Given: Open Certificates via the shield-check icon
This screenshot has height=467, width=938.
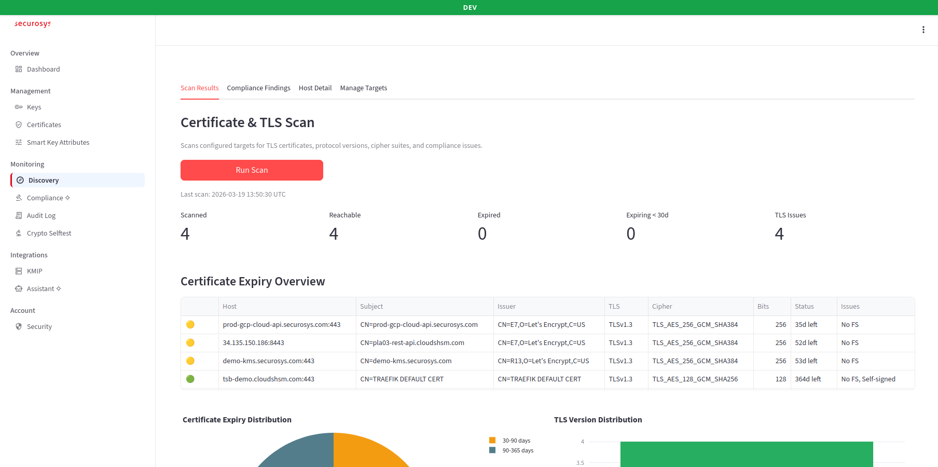Looking at the screenshot, I should 19,125.
